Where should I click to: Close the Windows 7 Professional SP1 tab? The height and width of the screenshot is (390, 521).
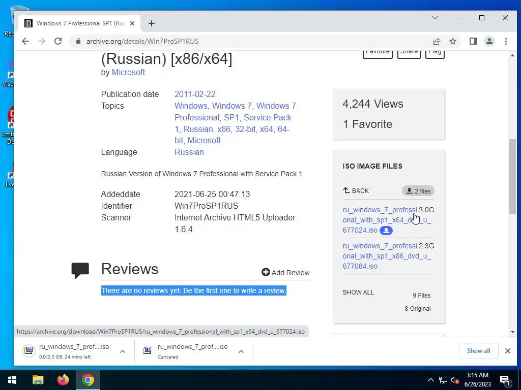(x=132, y=23)
